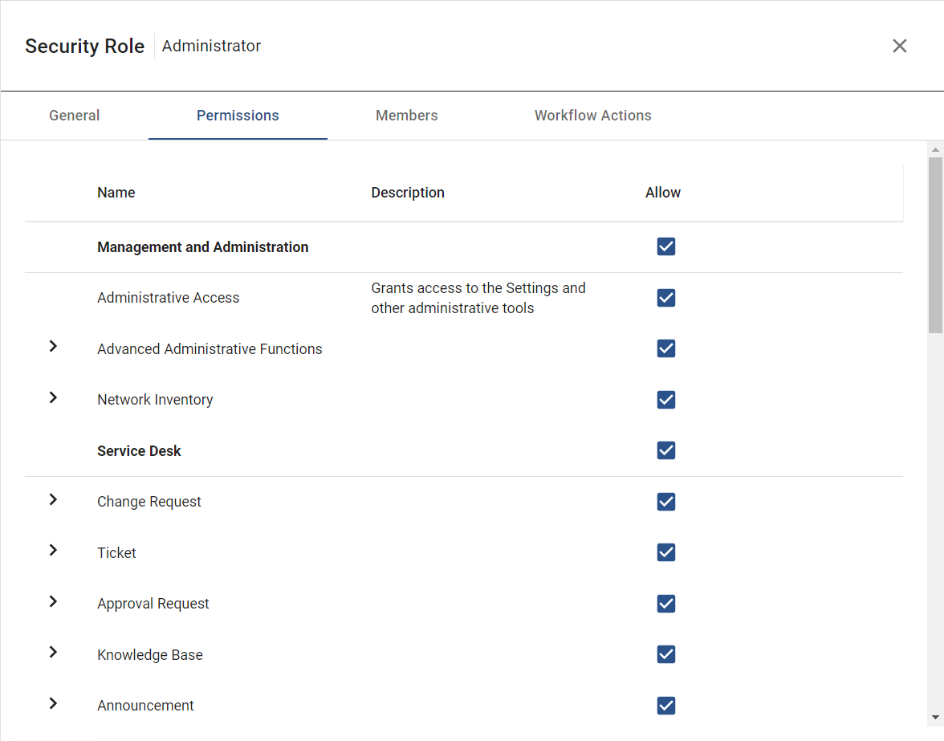Expand the Change Request permissions

[x=53, y=499]
